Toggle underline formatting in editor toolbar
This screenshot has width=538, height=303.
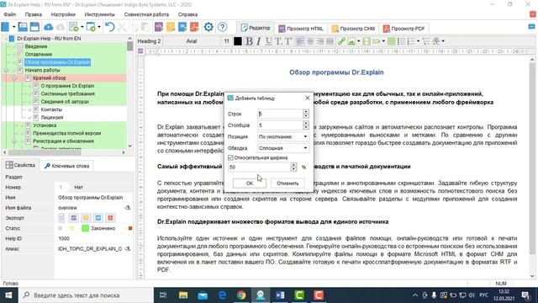(x=269, y=41)
